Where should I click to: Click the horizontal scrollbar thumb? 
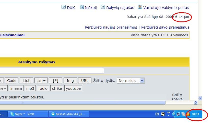82,103
